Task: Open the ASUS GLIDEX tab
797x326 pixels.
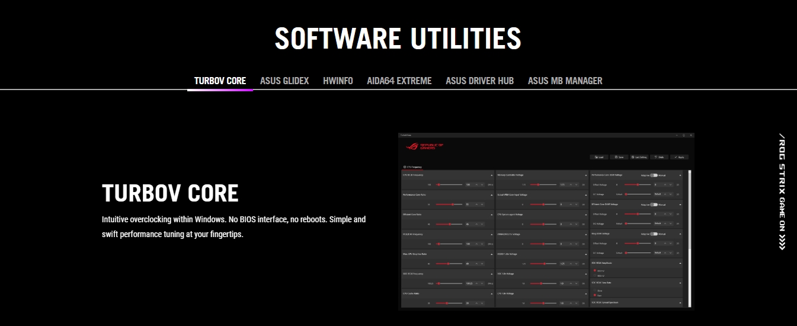Action: (x=284, y=81)
